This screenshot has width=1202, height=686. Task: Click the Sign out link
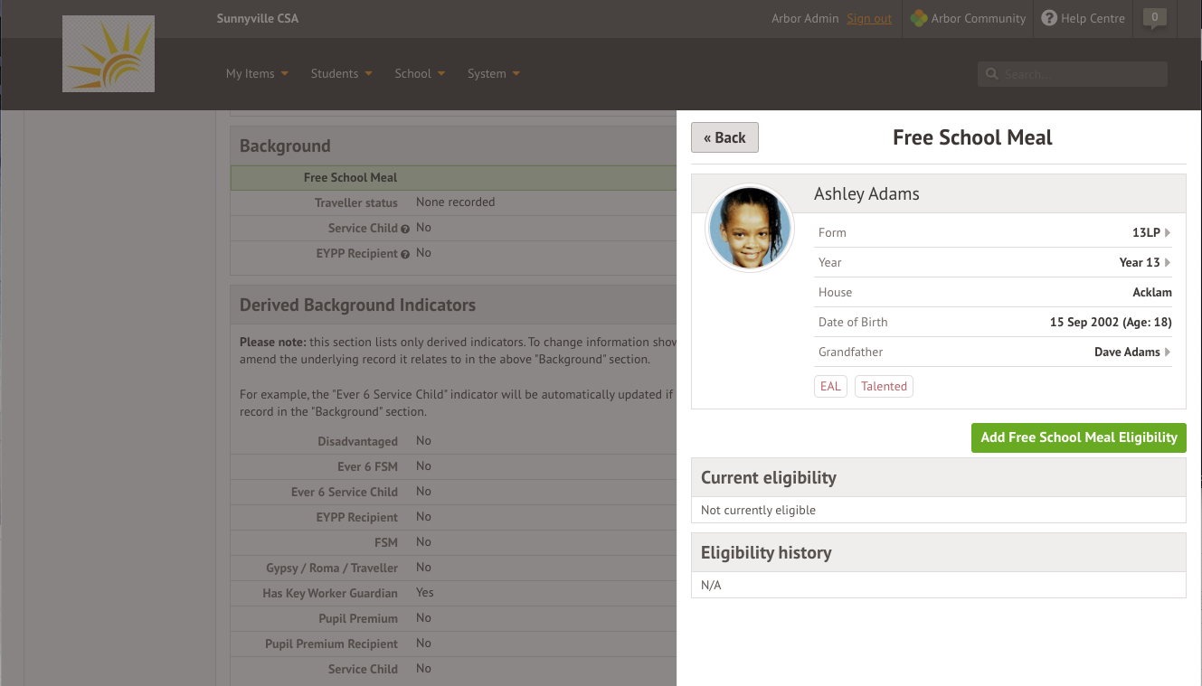point(869,18)
